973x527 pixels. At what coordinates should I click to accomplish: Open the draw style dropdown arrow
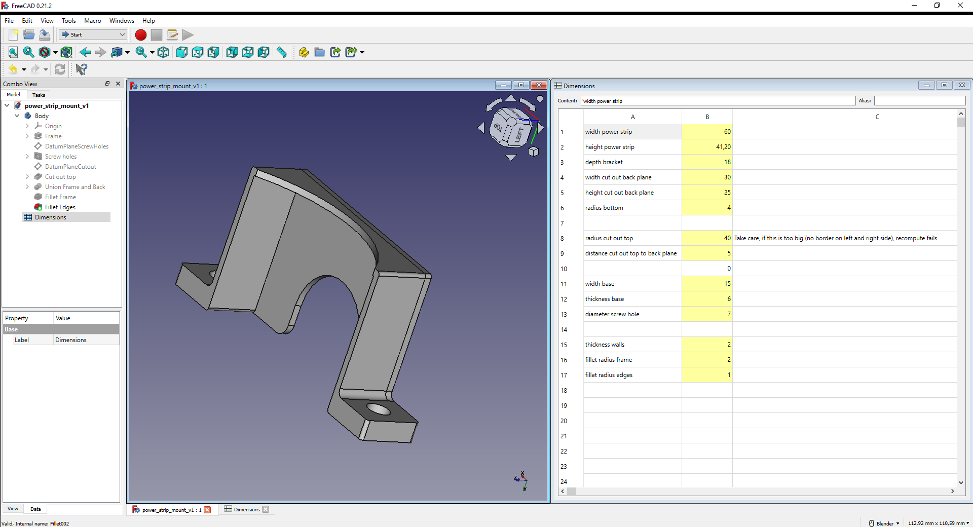tap(55, 53)
